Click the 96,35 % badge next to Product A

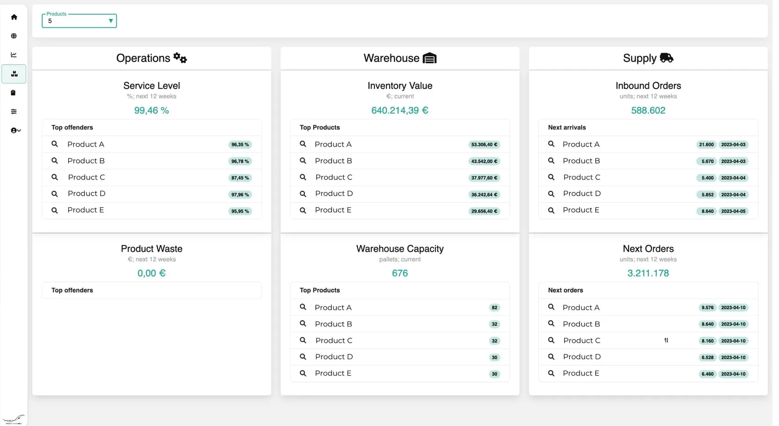(240, 144)
